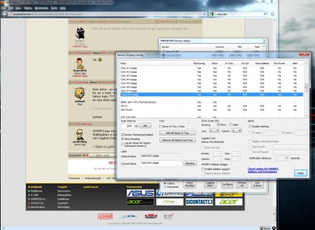315x230 pixels.
Task: Go back with Firefox back arrow
Action: [x=5, y=14]
